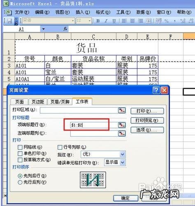Toggle Bold formatting button
Screen dimensions: 195x206
pos(98,21)
